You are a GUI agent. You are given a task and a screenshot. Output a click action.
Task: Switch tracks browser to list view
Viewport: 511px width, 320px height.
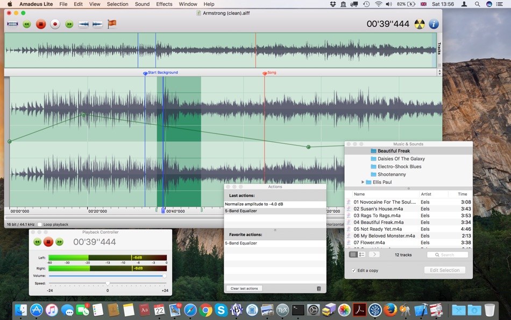352,255
